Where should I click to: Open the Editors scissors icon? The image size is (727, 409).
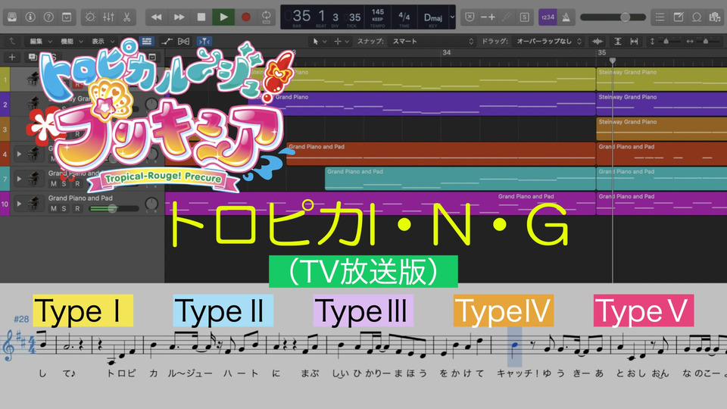[126, 17]
